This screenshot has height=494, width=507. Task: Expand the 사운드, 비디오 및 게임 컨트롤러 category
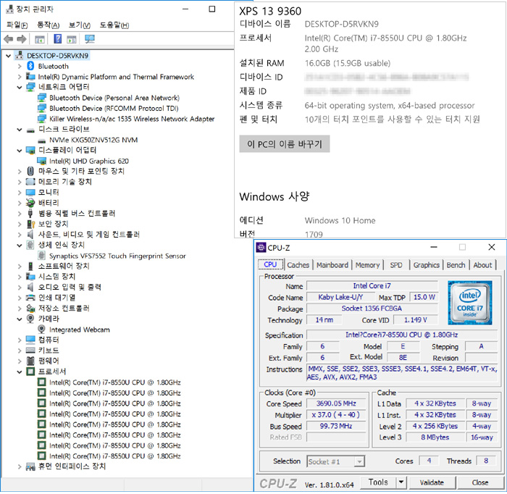(20, 235)
